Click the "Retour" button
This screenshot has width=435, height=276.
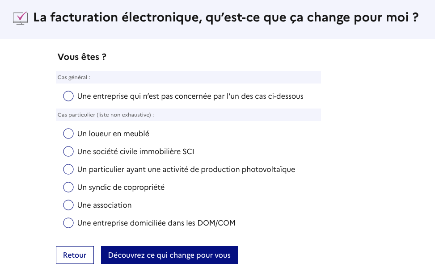click(75, 255)
